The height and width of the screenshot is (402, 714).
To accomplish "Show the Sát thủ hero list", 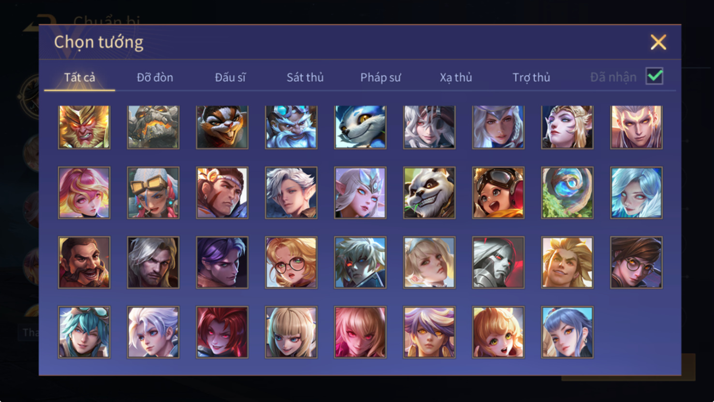I will click(305, 77).
